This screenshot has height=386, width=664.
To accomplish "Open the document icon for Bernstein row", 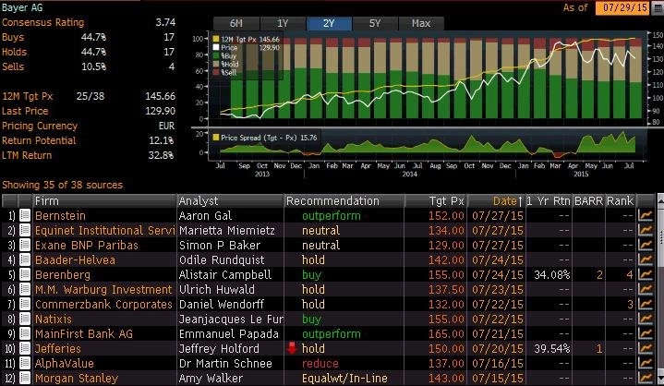I will pyautogui.click(x=25, y=215).
